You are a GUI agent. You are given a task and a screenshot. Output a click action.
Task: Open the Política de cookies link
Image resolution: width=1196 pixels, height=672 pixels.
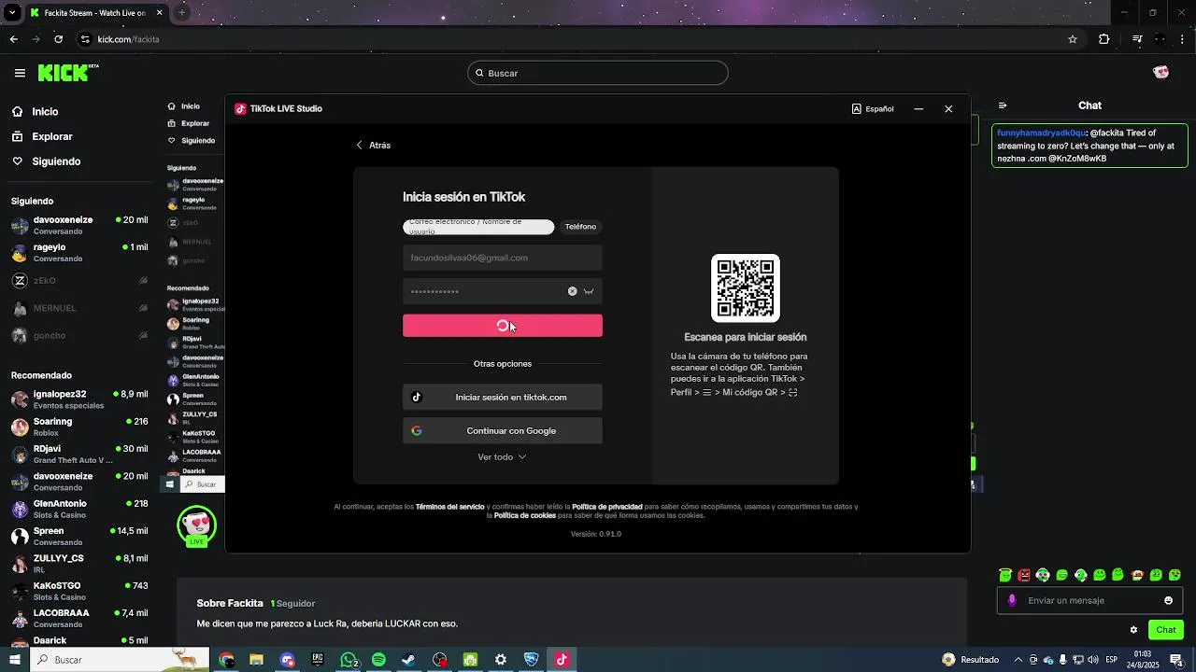click(x=525, y=515)
